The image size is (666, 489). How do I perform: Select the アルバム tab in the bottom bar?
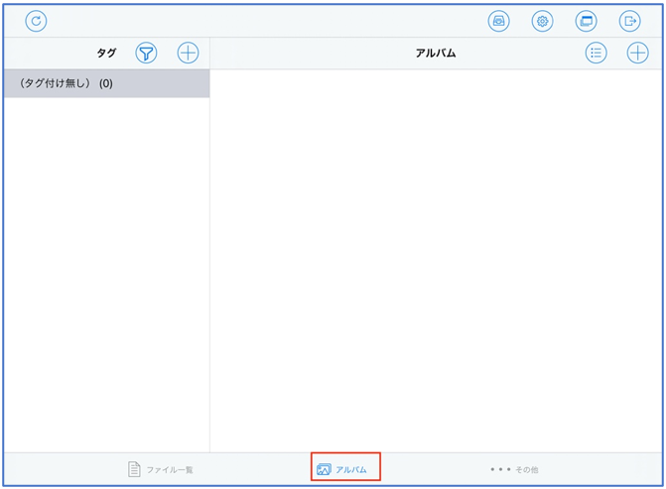coord(344,469)
